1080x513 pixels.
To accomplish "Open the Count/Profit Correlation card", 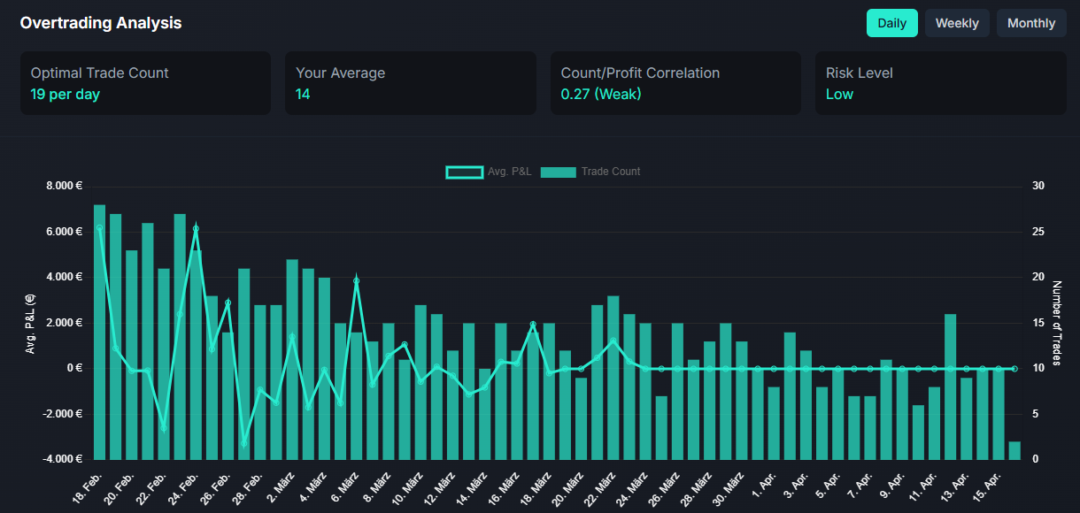I will (675, 83).
